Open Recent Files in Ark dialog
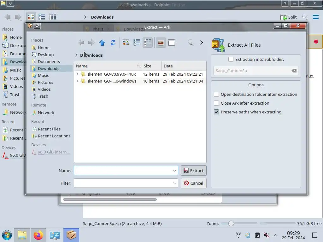The width and height of the screenshot is (323, 242). 51,129
